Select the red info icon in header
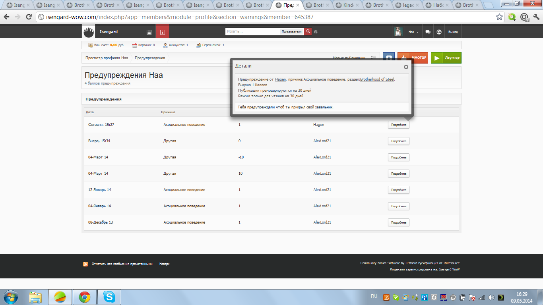Screen dimensions: 543x305 pos(162,32)
